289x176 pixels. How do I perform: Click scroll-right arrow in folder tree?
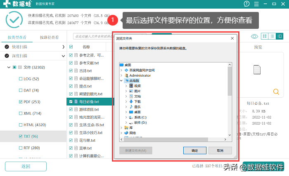point(225,140)
